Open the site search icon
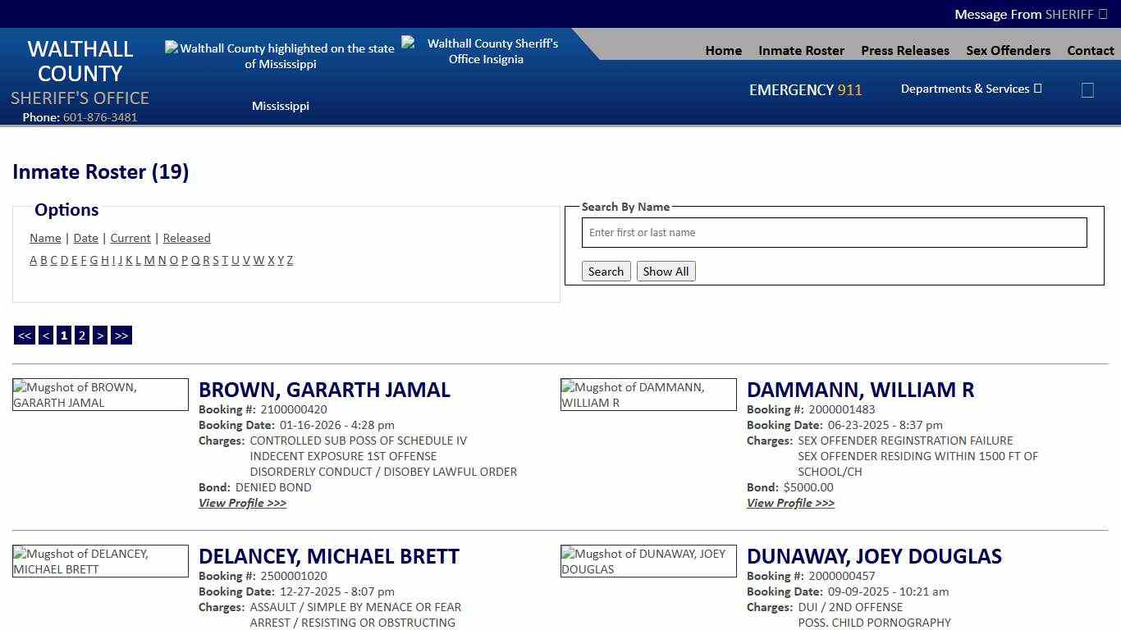Image resolution: width=1121 pixels, height=630 pixels. 1087,90
